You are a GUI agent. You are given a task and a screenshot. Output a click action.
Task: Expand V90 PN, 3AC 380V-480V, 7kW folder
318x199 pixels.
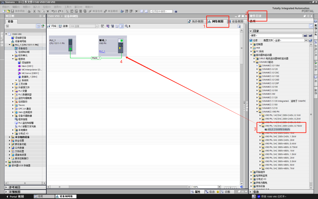pos(260,168)
